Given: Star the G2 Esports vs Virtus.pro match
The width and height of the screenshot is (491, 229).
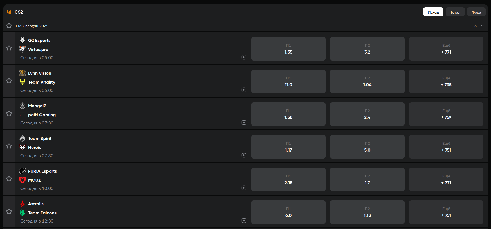Looking at the screenshot, I should [9, 48].
